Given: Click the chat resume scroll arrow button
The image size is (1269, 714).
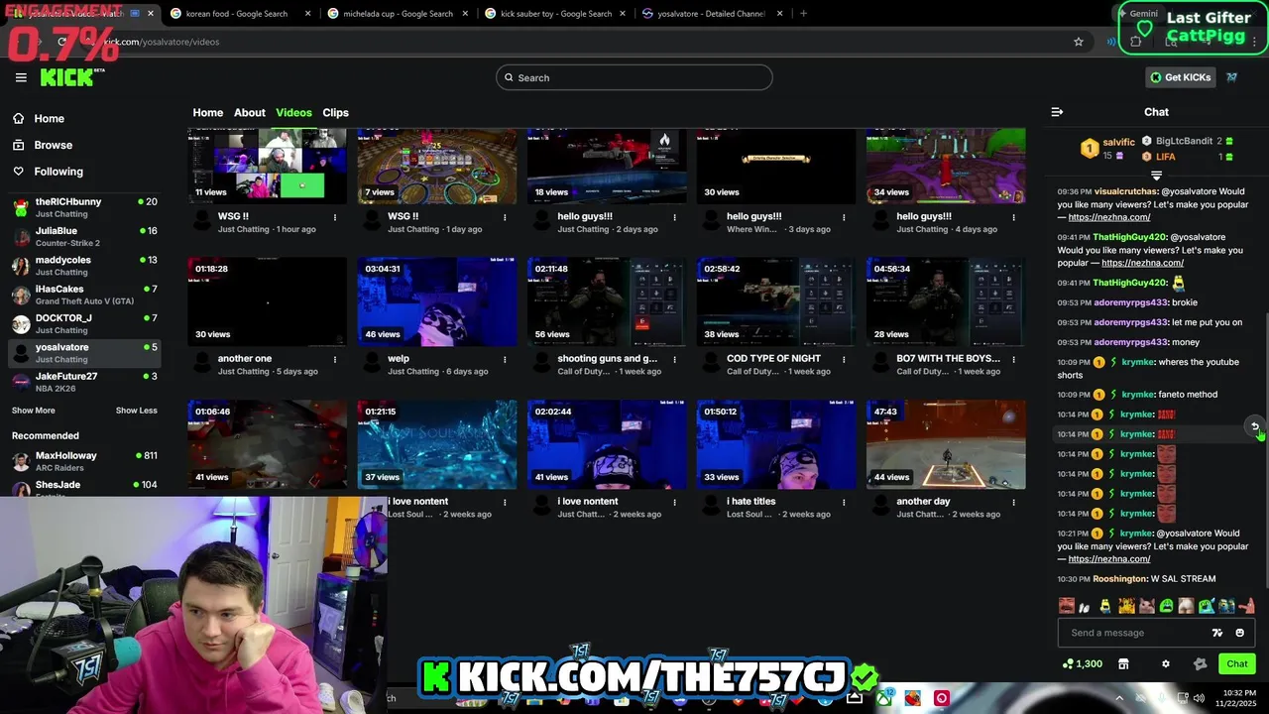Looking at the screenshot, I should point(1255,426).
